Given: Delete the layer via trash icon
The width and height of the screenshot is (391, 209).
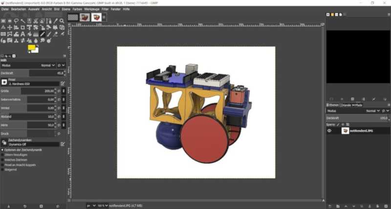Looking at the screenshot, I should tap(386, 206).
